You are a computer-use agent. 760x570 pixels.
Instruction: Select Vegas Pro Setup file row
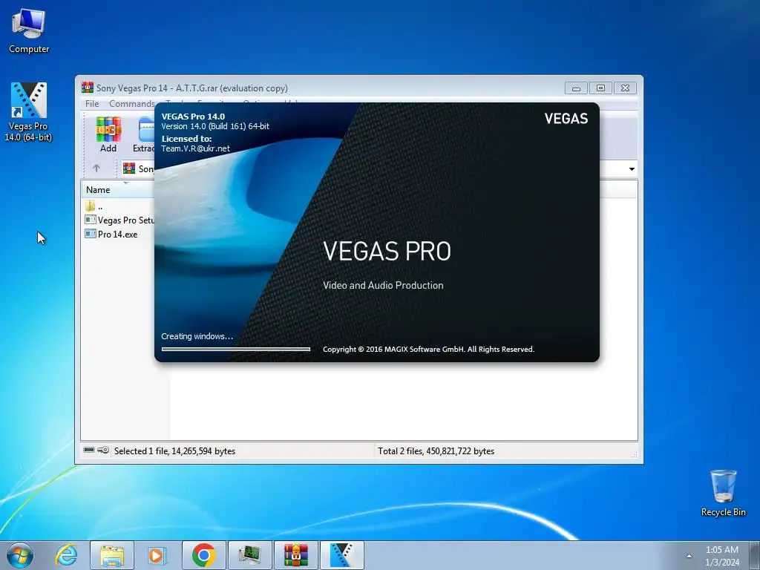coord(119,220)
